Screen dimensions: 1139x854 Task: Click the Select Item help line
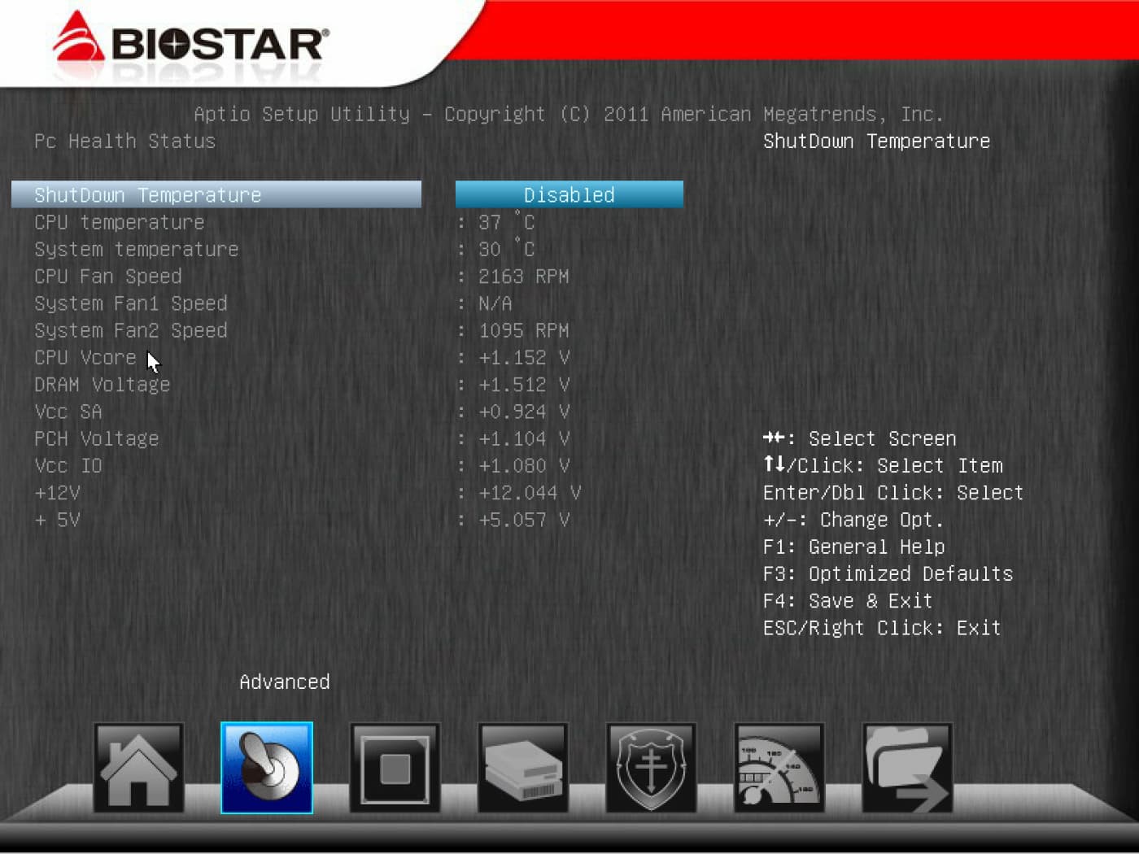883,466
